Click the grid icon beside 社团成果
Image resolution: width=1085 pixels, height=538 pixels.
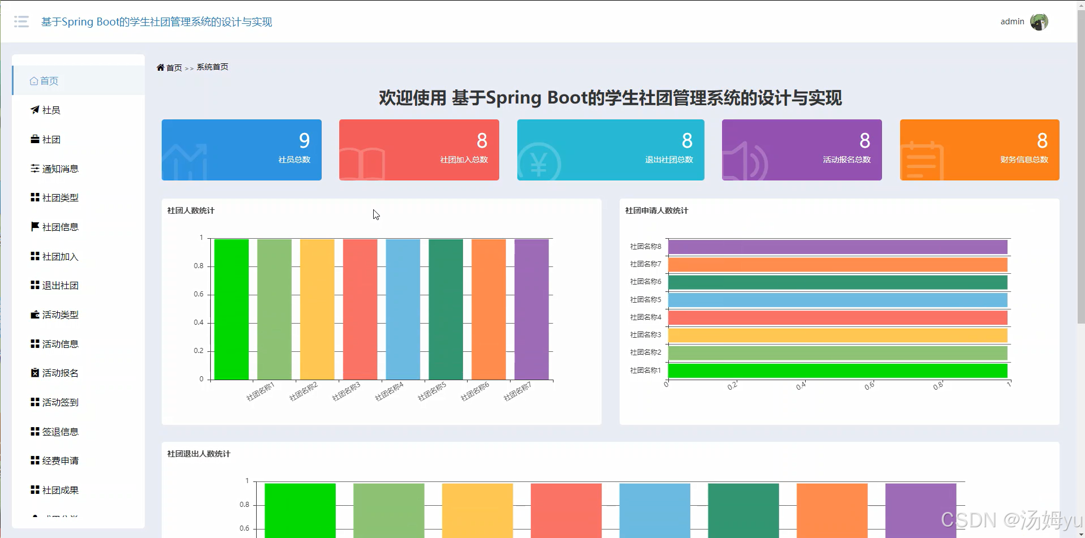pos(35,490)
